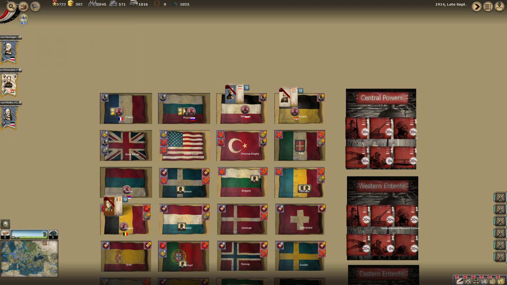Open the book manual icon

pyautogui.click(x=35, y=6)
